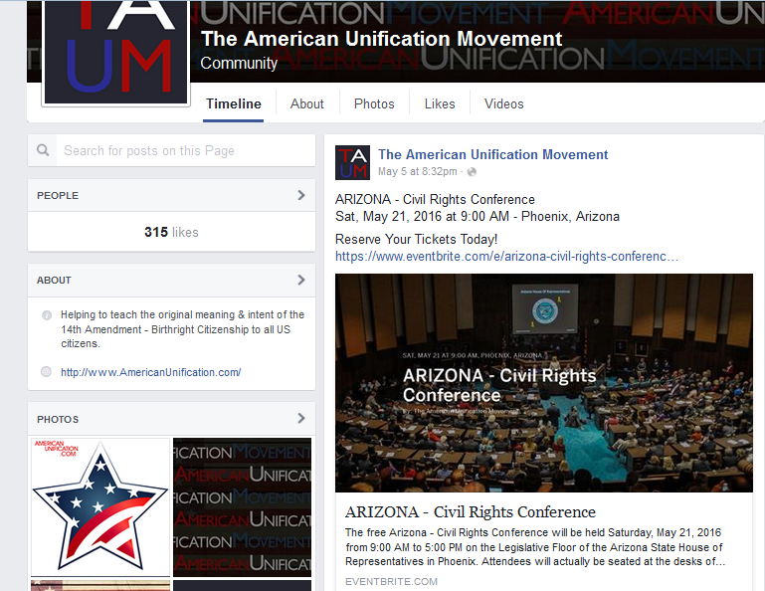Click the globe icon beside website link
The width and height of the screenshot is (765, 591).
[x=46, y=372]
